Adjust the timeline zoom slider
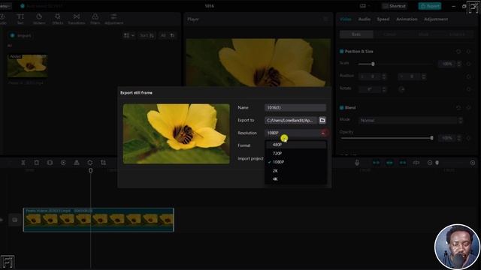The image size is (481, 270). click(x=437, y=163)
